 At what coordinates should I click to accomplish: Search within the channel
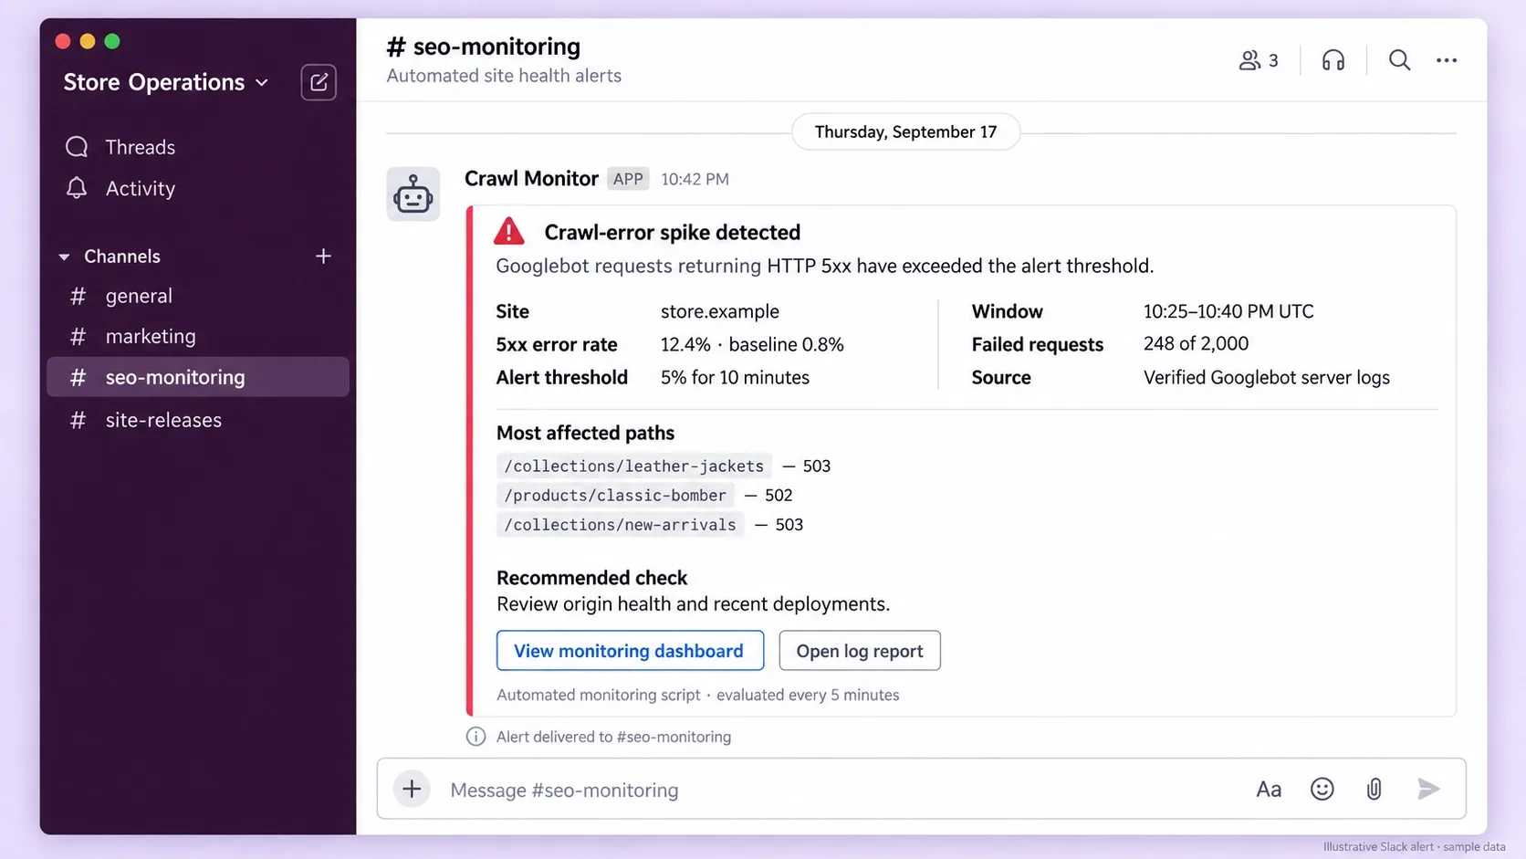click(1399, 60)
